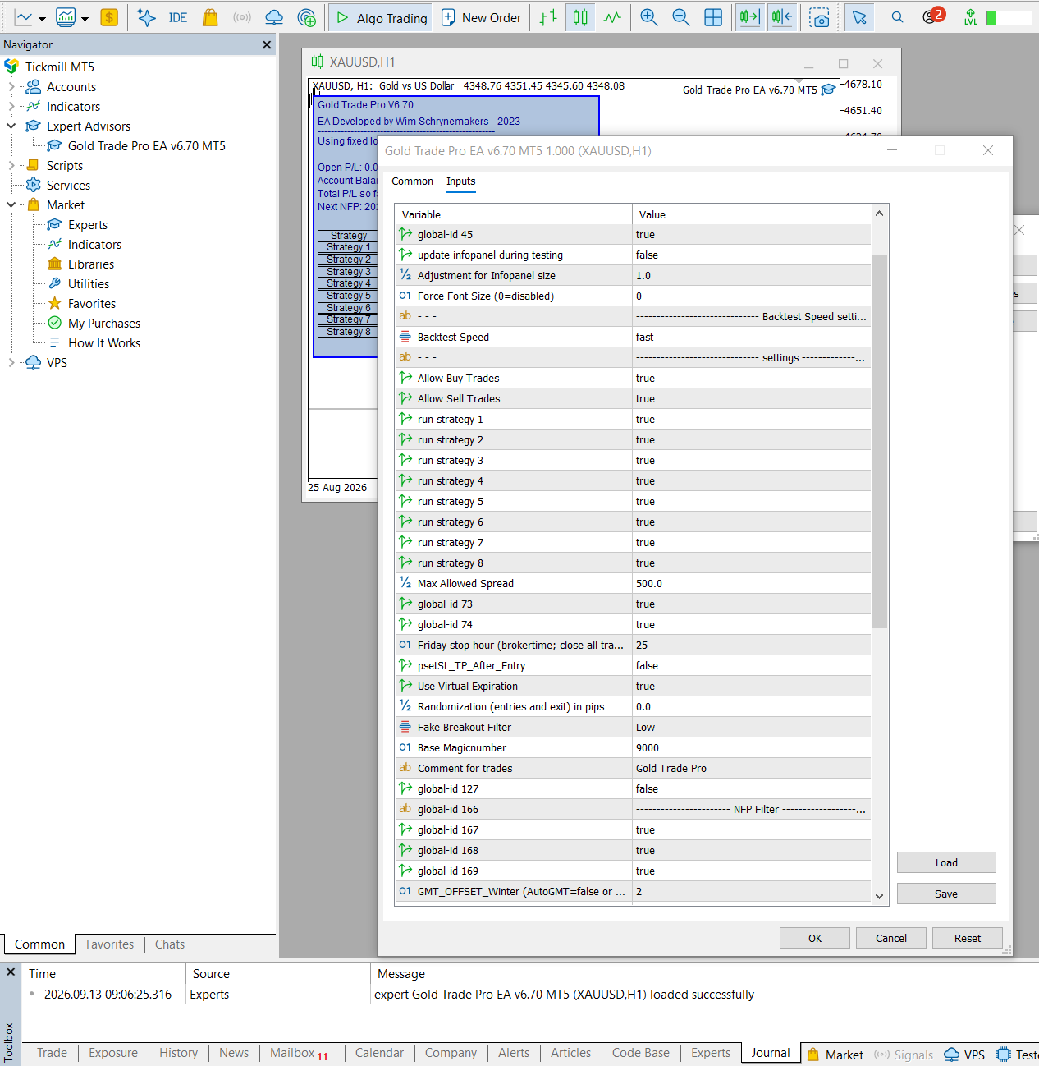Viewport: 1039px width, 1066px height.
Task: Expand the Scripts tree node
Action: click(x=11, y=165)
